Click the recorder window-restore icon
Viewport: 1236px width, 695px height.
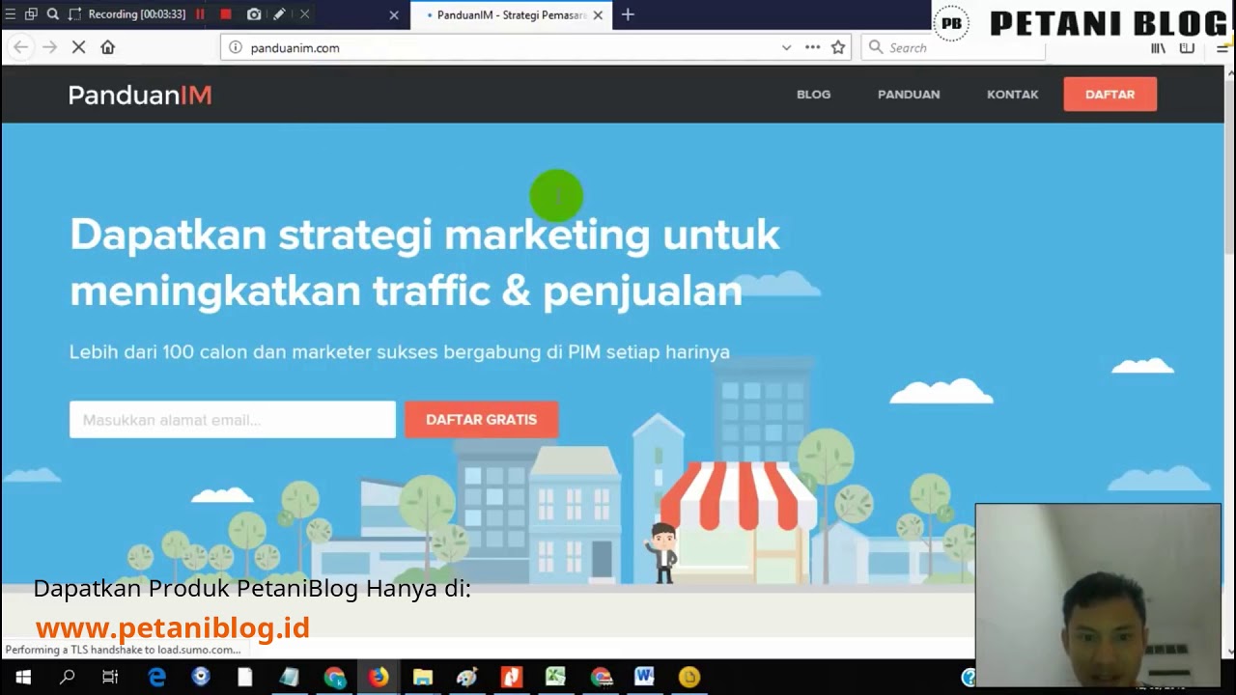(31, 14)
